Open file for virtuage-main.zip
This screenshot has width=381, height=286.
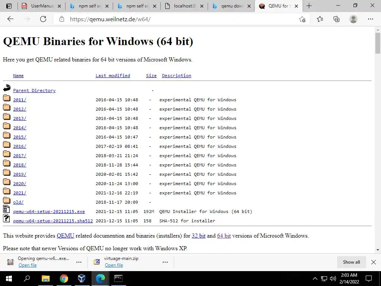point(114,265)
